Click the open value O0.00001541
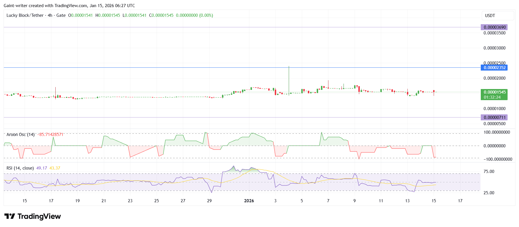The image size is (519, 227). click(x=80, y=15)
